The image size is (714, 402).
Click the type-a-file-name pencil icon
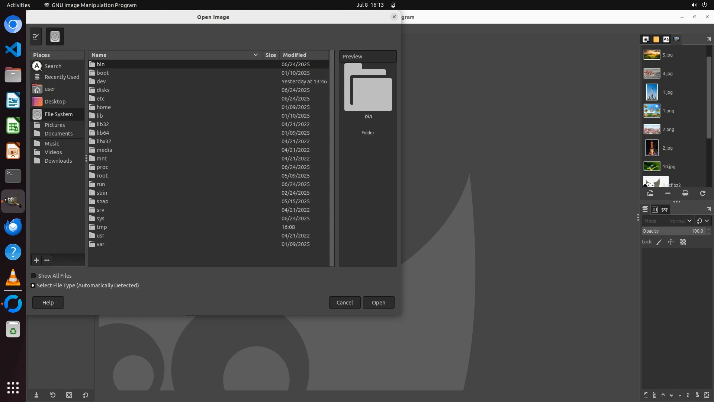[x=36, y=36]
